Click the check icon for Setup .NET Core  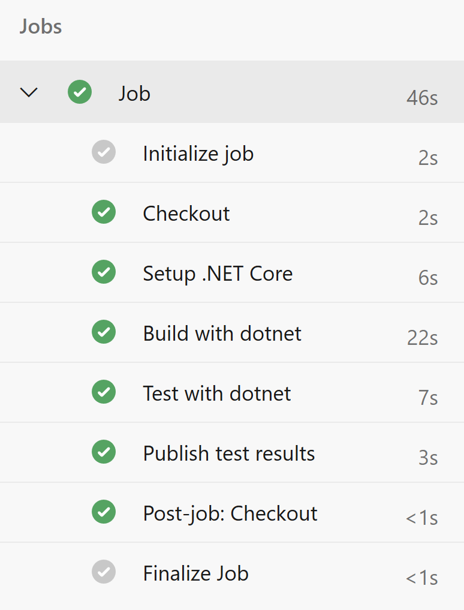pyautogui.click(x=104, y=272)
